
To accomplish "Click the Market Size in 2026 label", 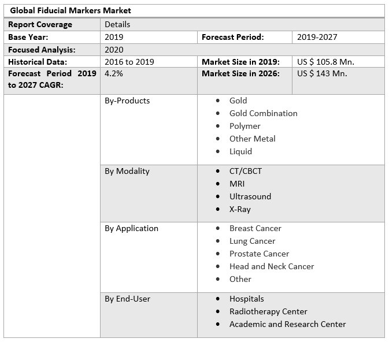I will 241,73.
